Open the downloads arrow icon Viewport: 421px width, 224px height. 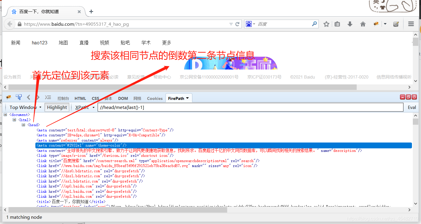[x=350, y=24]
